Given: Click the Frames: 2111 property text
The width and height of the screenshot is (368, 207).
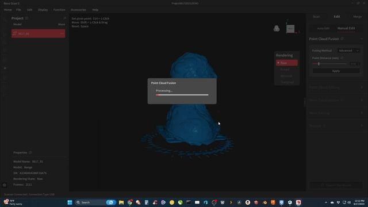Looking at the screenshot, I should (22, 185).
